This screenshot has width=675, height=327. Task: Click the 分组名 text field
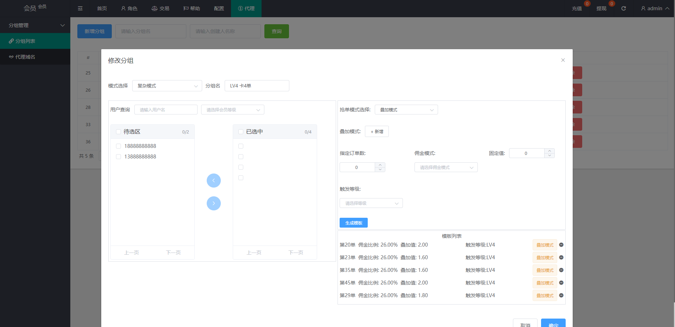(x=257, y=86)
